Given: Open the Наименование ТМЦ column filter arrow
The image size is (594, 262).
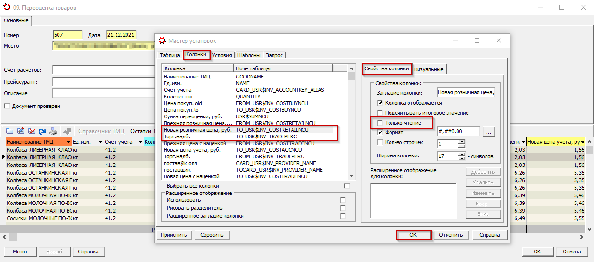Looking at the screenshot, I should (x=69, y=142).
